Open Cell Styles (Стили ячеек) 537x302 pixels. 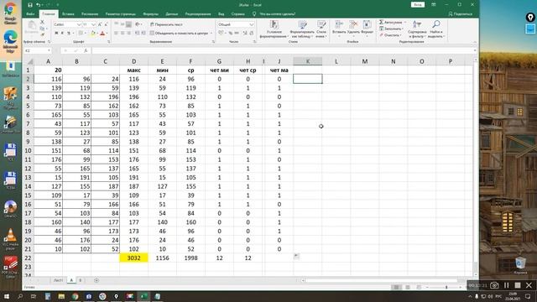(x=321, y=29)
